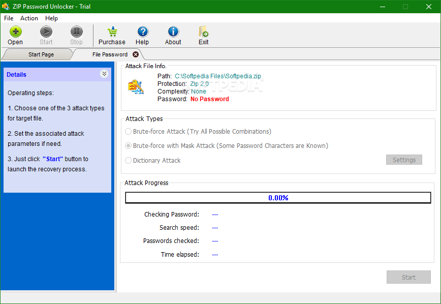Click the attack progress bar
441x304 pixels.
pos(278,198)
